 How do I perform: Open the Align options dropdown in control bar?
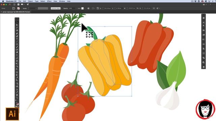(x=93, y=8)
